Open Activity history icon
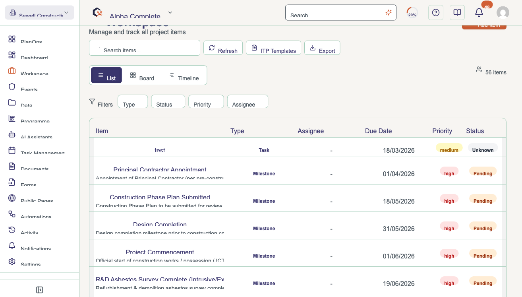This screenshot has width=522, height=297. pyautogui.click(x=12, y=230)
